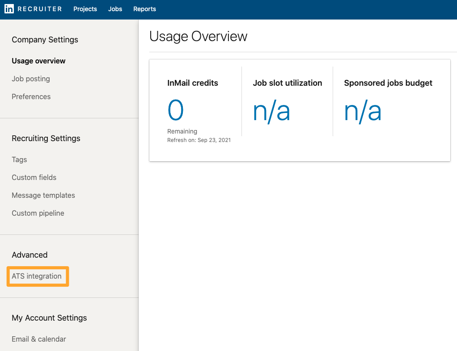
Task: Click the Recruiting Settings heading
Action: pos(46,138)
